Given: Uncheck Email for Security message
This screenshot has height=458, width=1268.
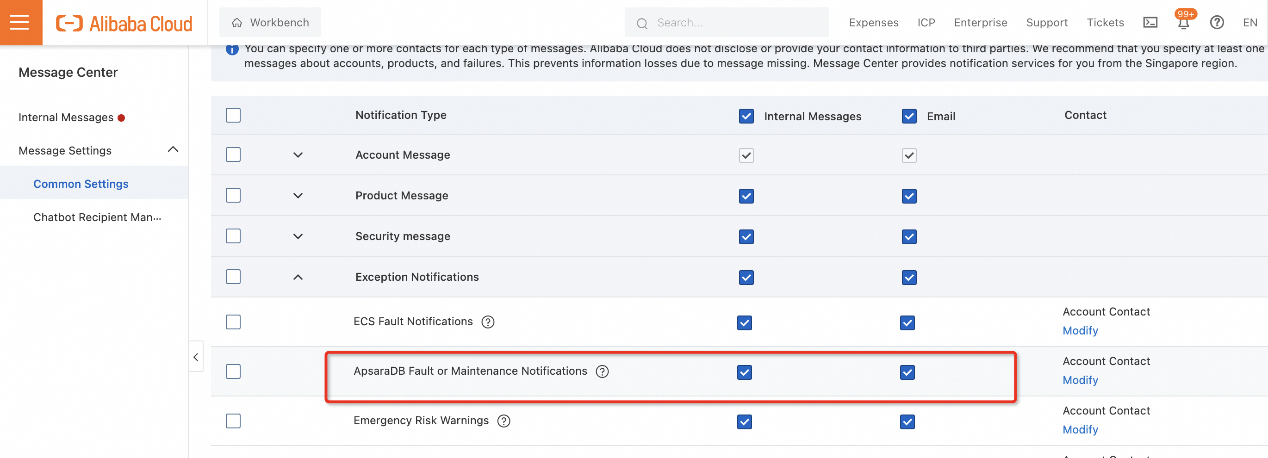Looking at the screenshot, I should tap(909, 237).
